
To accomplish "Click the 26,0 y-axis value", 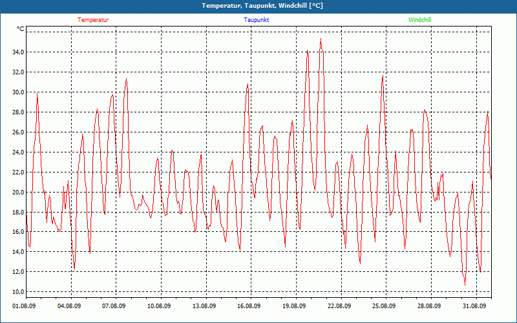I will [18, 132].
